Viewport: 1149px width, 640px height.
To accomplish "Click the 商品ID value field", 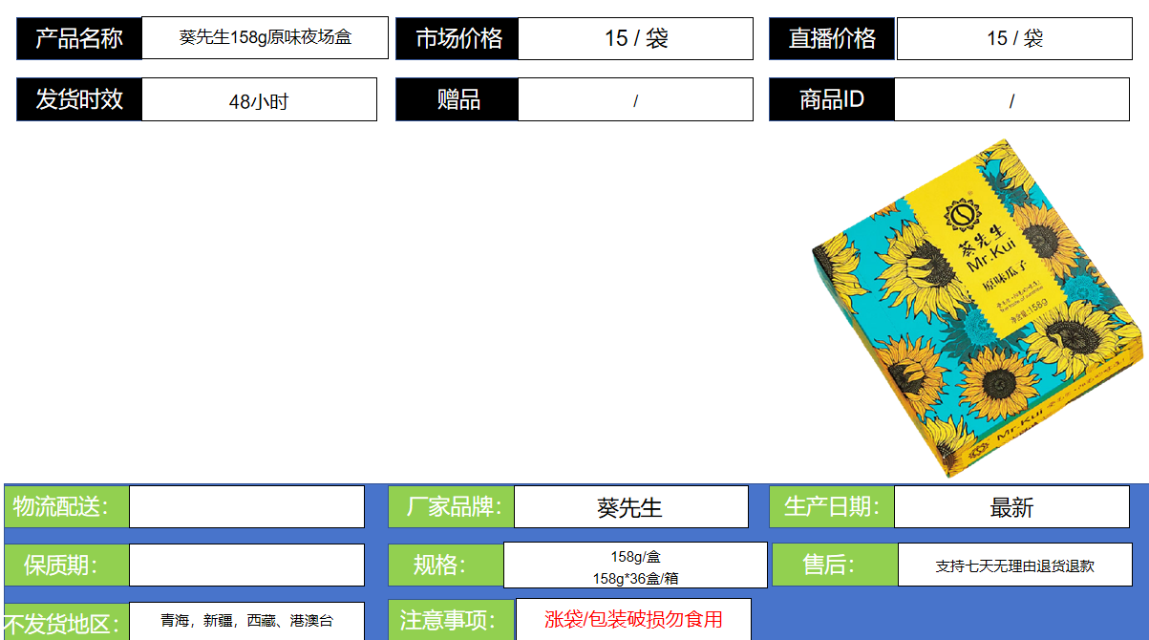I will [1011, 100].
